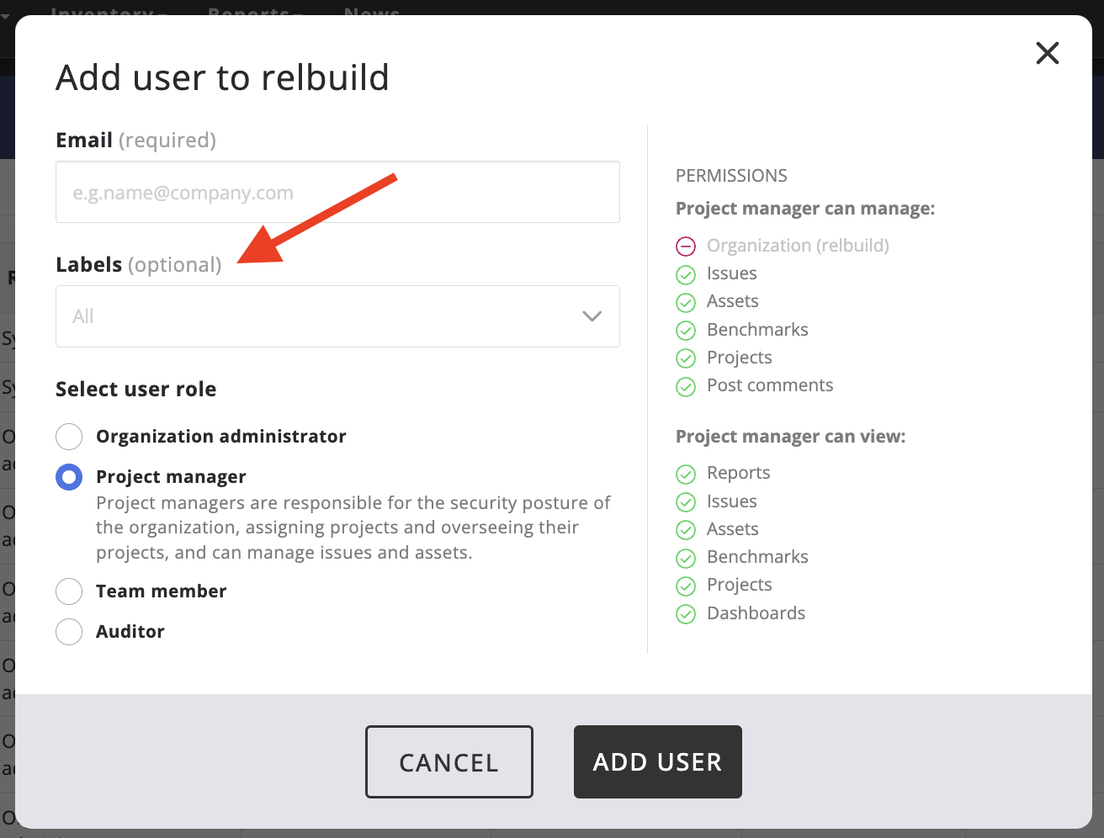Image resolution: width=1104 pixels, height=838 pixels.
Task: Focus the Email input field
Action: (337, 193)
